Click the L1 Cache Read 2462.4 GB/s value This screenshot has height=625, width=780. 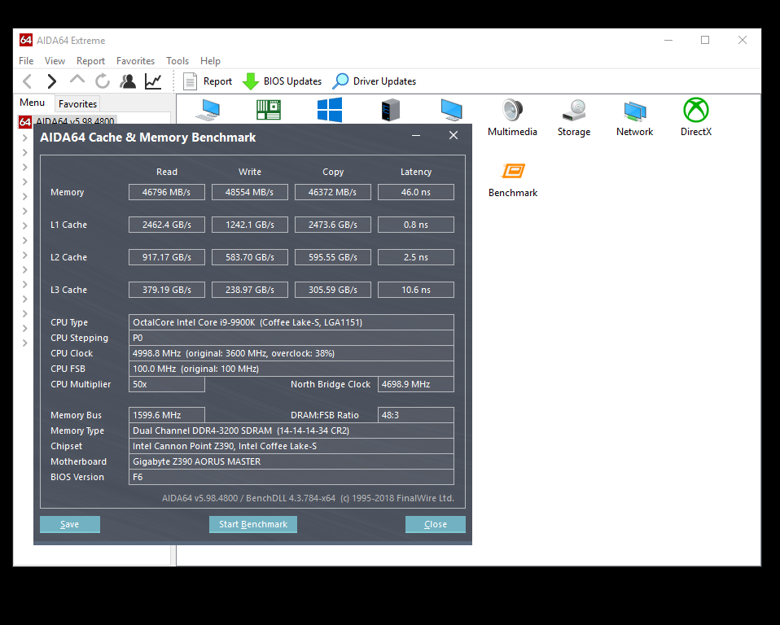[x=167, y=225]
